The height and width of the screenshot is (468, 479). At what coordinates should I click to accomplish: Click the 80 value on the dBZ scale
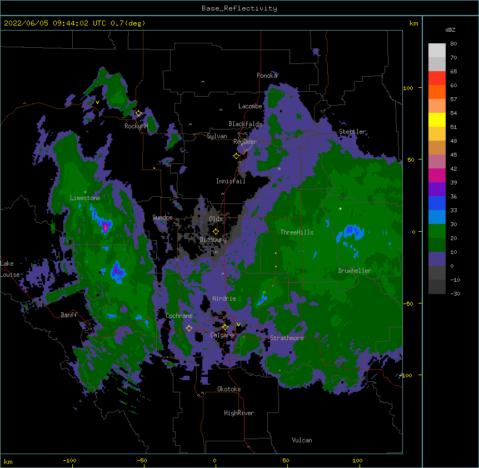tap(453, 44)
